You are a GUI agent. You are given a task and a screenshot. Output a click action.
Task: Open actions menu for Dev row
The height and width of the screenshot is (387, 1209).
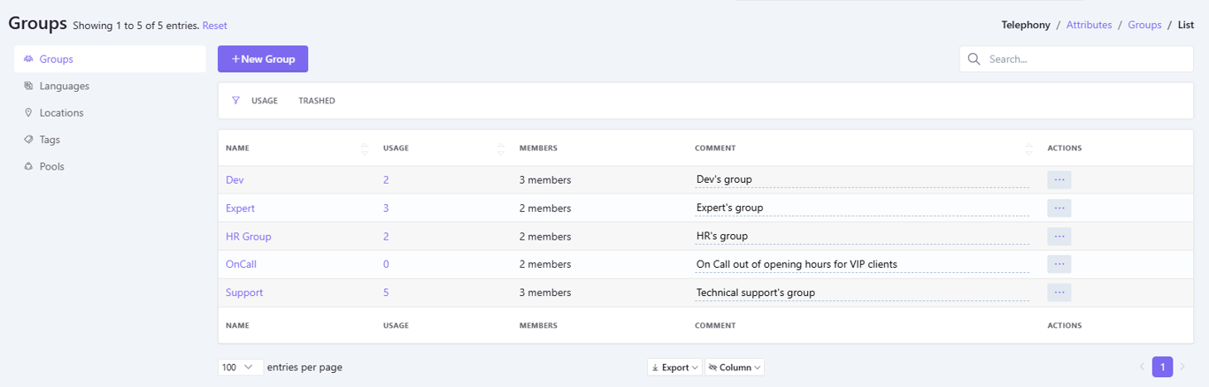[x=1059, y=179]
